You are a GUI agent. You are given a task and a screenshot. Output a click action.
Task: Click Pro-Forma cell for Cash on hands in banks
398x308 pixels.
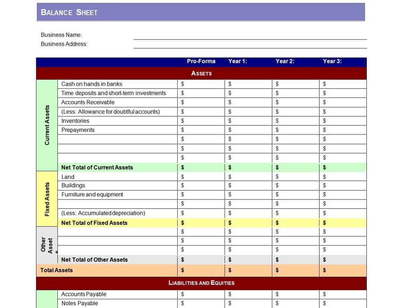201,84
